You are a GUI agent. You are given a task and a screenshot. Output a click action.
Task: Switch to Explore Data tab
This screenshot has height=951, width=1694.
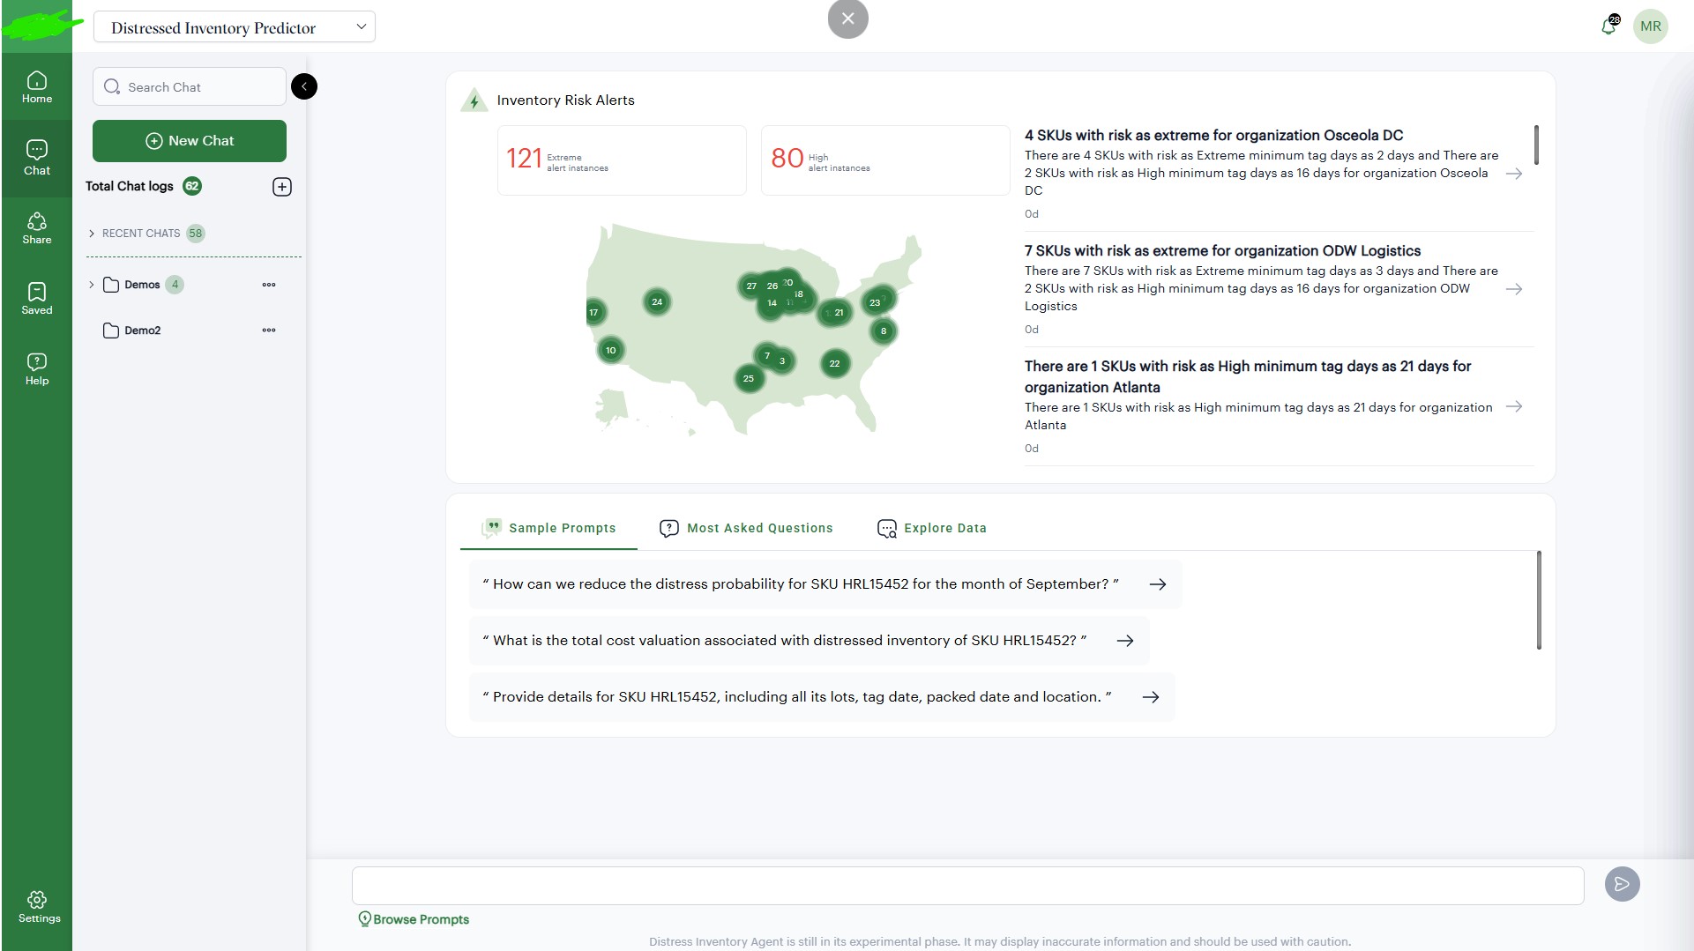[x=932, y=528]
